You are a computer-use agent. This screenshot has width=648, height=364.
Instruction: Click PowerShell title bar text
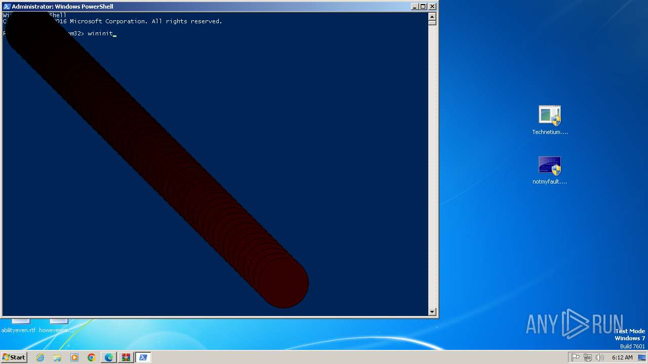pyautogui.click(x=62, y=7)
